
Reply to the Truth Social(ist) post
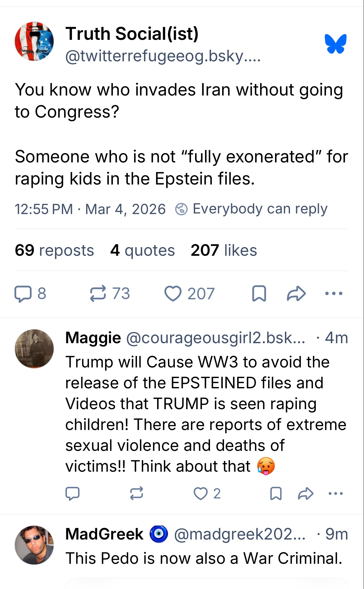click(23, 294)
